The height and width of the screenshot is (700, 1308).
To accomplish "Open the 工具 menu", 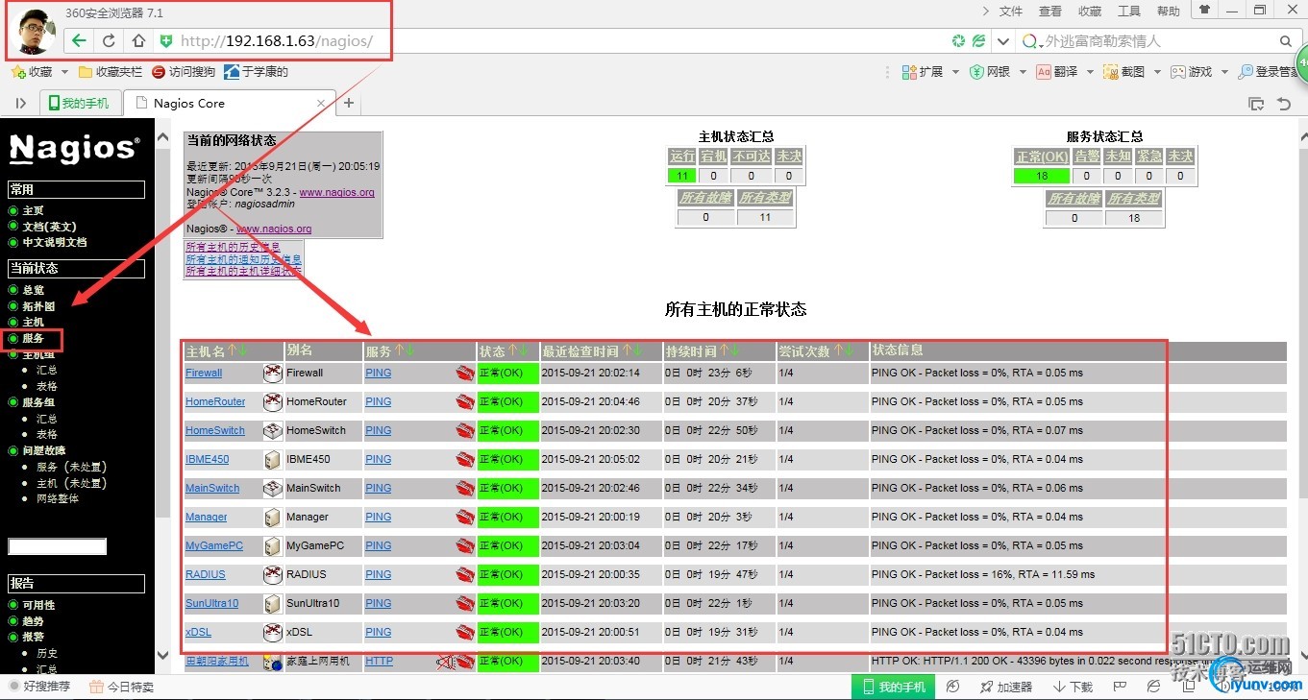I will click(1129, 12).
